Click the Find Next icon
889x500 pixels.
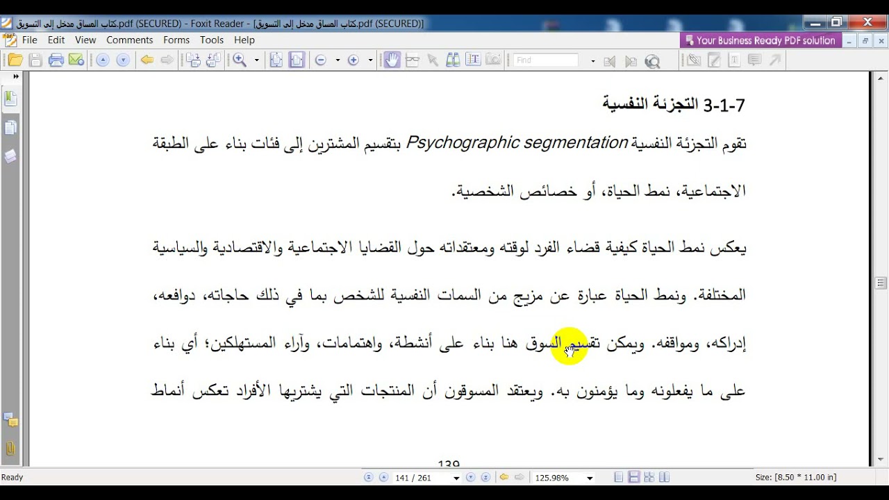click(x=631, y=61)
